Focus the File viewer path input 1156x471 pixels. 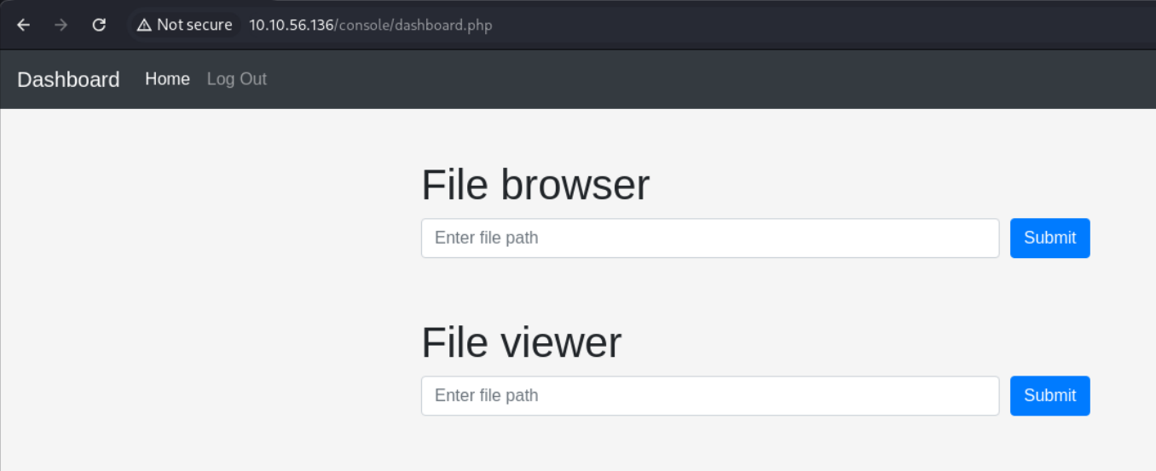(710, 396)
